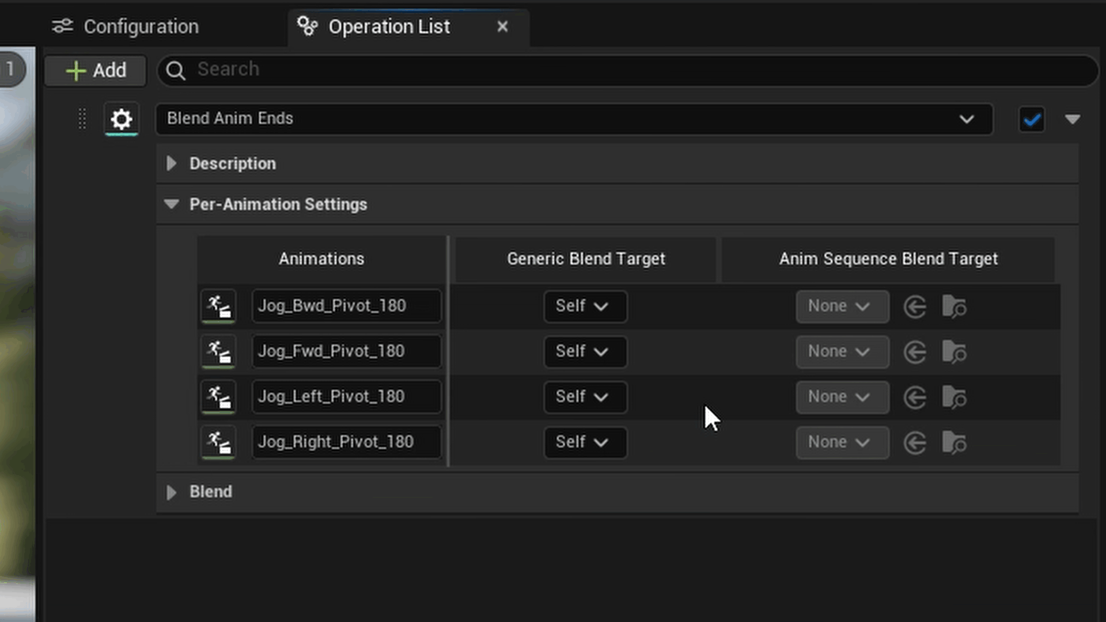Viewport: 1106px width, 622px height.
Task: Click the Animations column header
Action: tap(321, 259)
